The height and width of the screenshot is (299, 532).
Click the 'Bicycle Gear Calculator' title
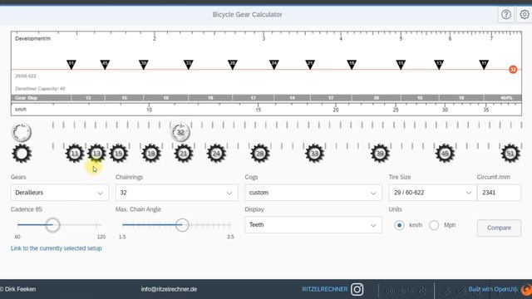[x=248, y=15]
